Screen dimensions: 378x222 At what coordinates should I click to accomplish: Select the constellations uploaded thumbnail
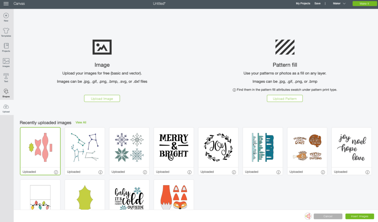tap(85, 147)
